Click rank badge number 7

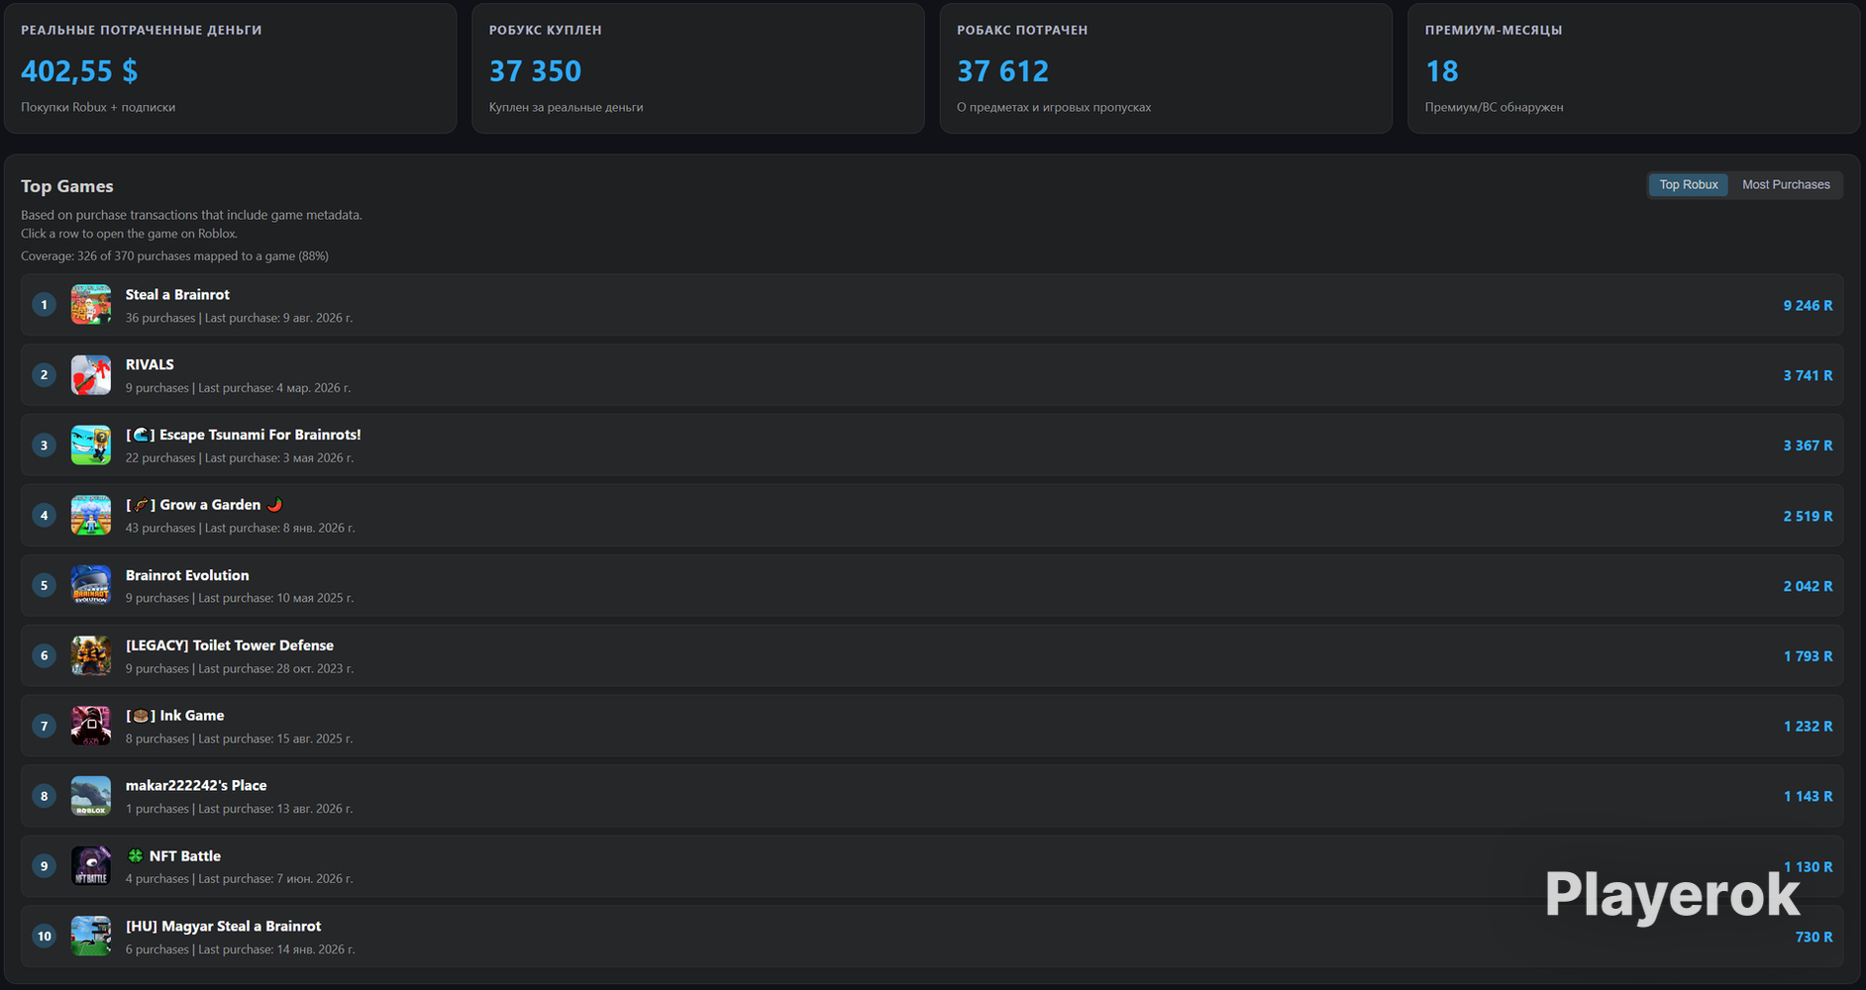(x=44, y=726)
